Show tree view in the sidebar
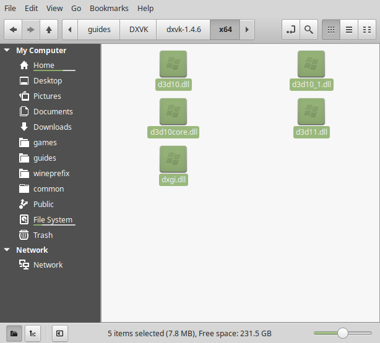This screenshot has height=343, width=380. tap(32, 334)
